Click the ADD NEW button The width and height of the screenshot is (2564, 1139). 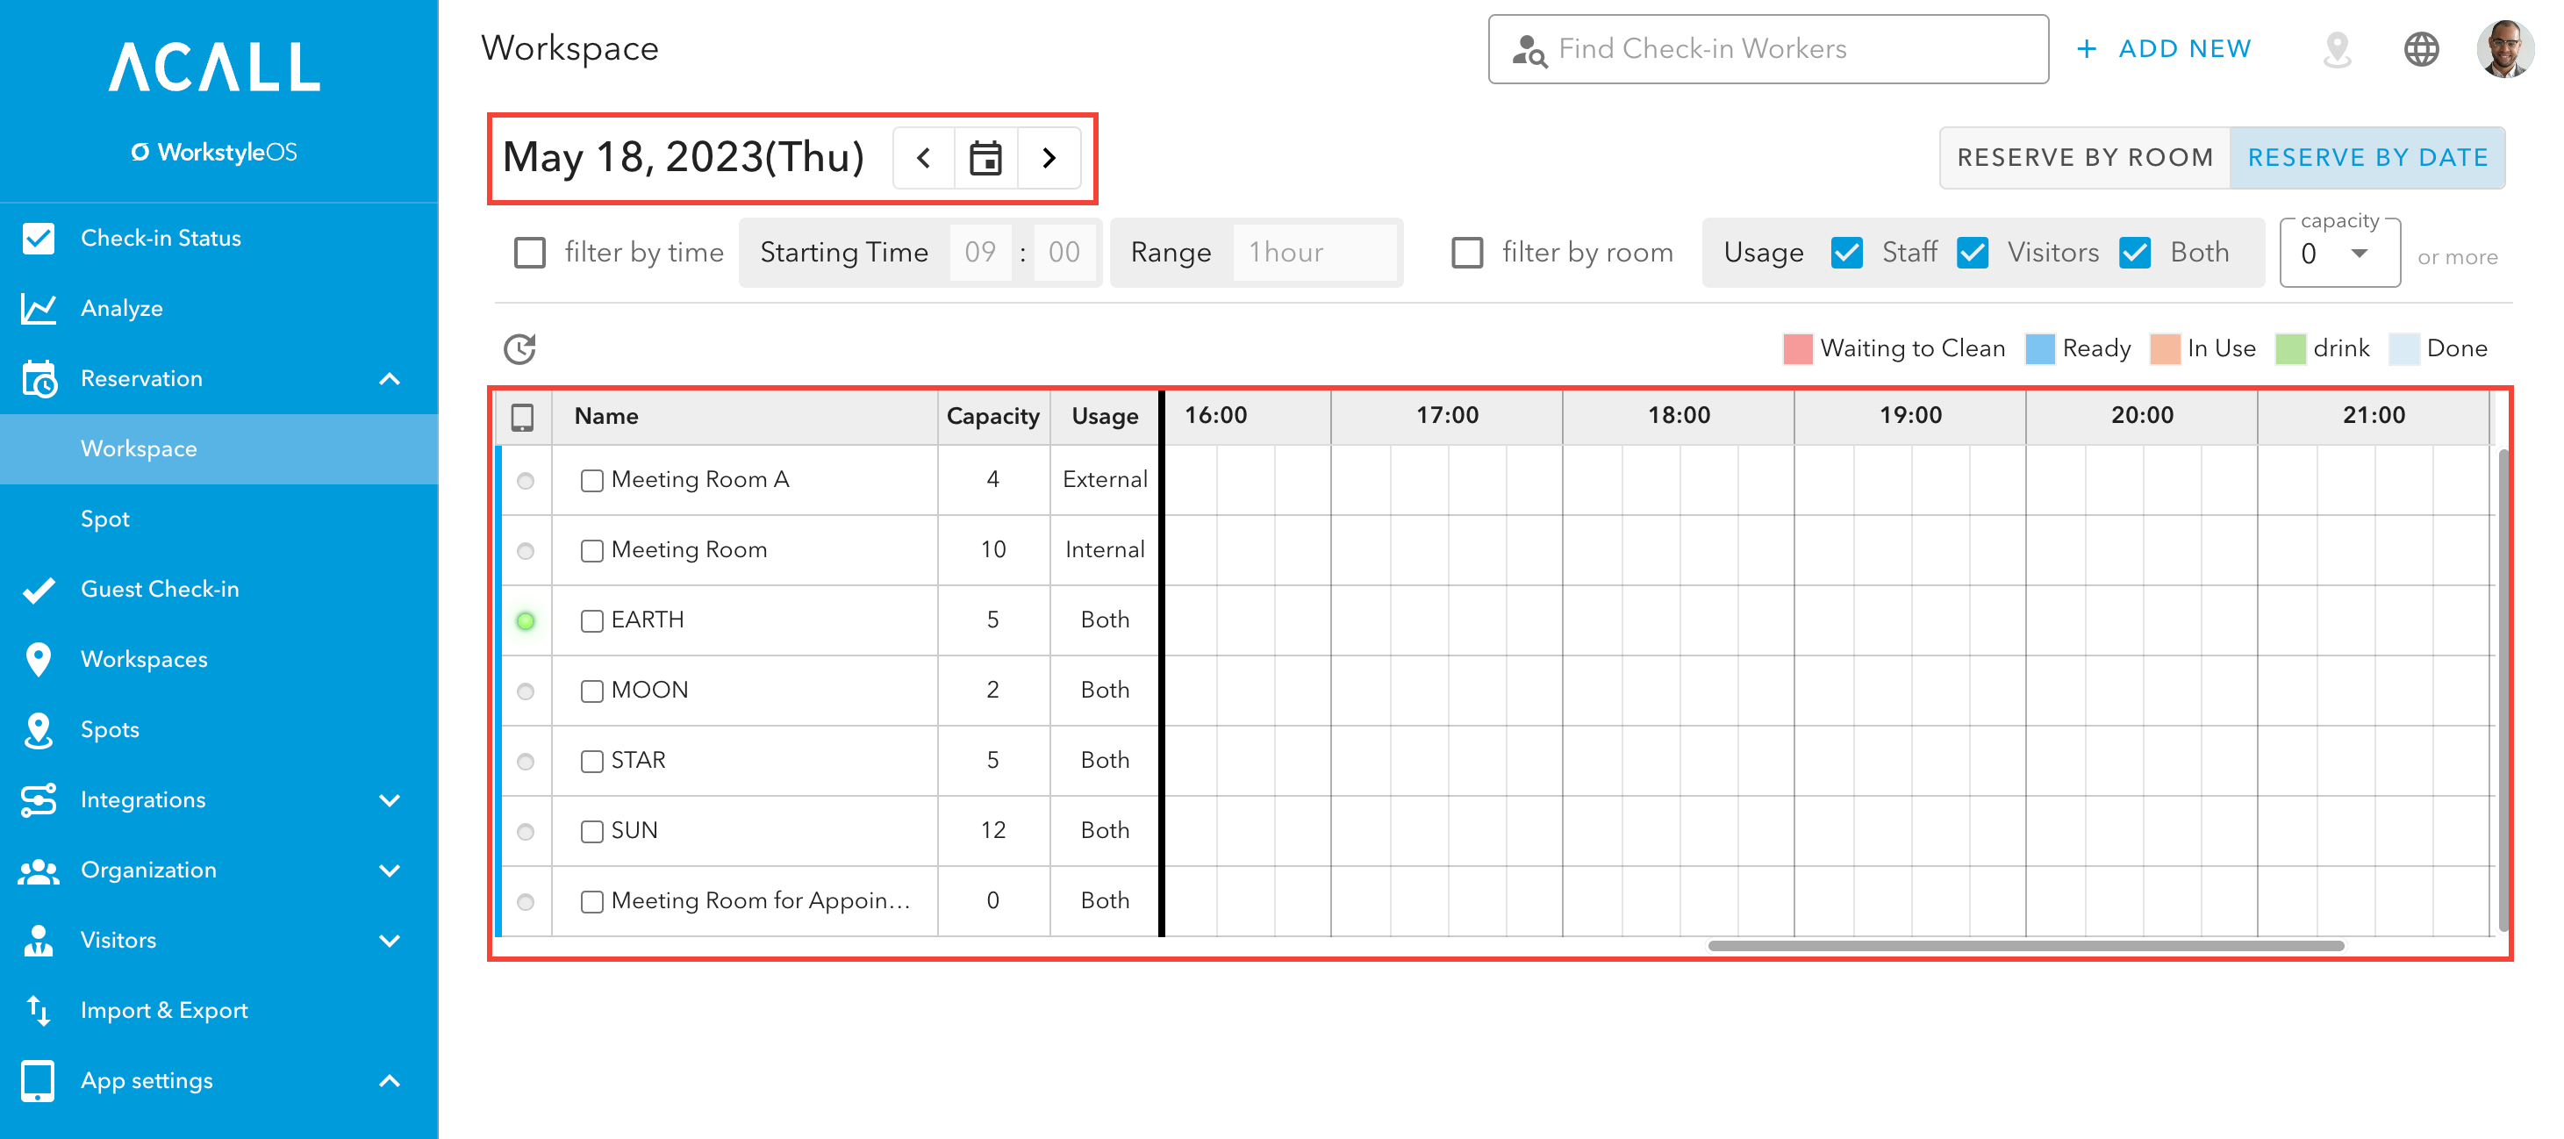coord(2164,49)
